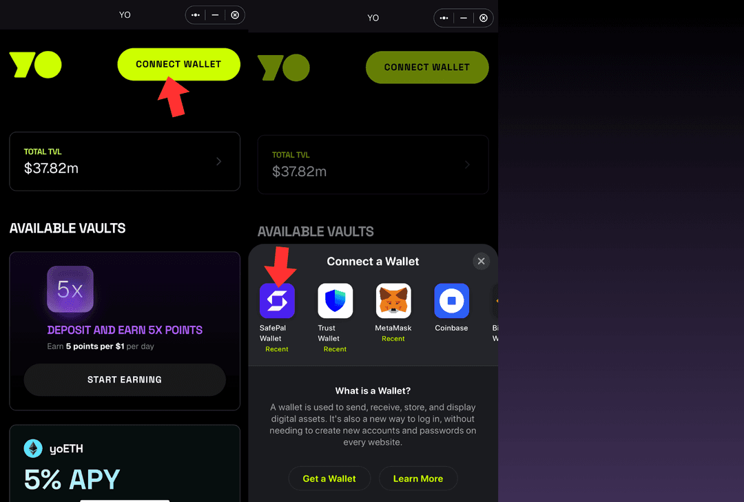Screen dimensions: 744x502
Task: Click the yoETH Ethereum icon
Action: [33, 448]
